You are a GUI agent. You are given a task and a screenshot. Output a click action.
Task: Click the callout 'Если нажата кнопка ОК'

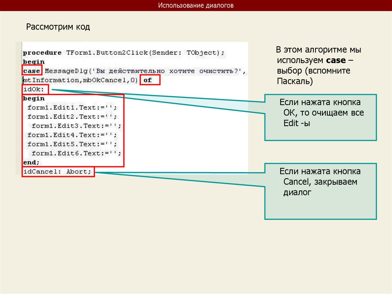[320, 117]
